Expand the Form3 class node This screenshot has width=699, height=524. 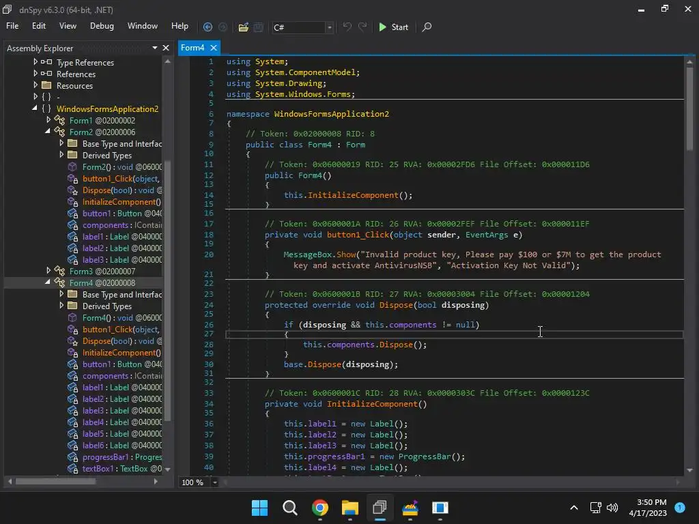tap(48, 270)
